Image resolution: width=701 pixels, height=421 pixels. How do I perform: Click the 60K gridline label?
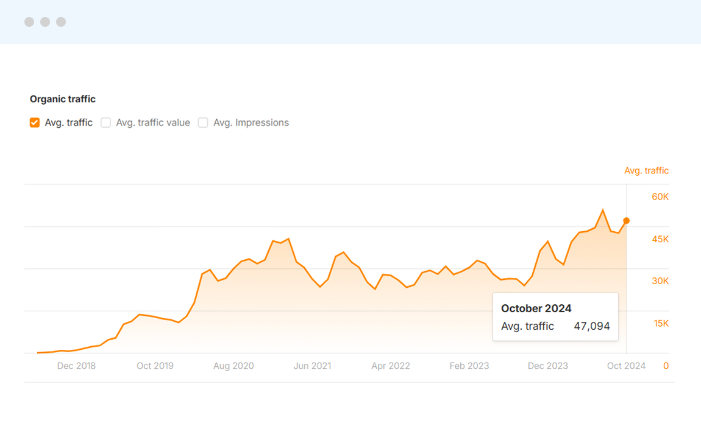[x=661, y=197]
